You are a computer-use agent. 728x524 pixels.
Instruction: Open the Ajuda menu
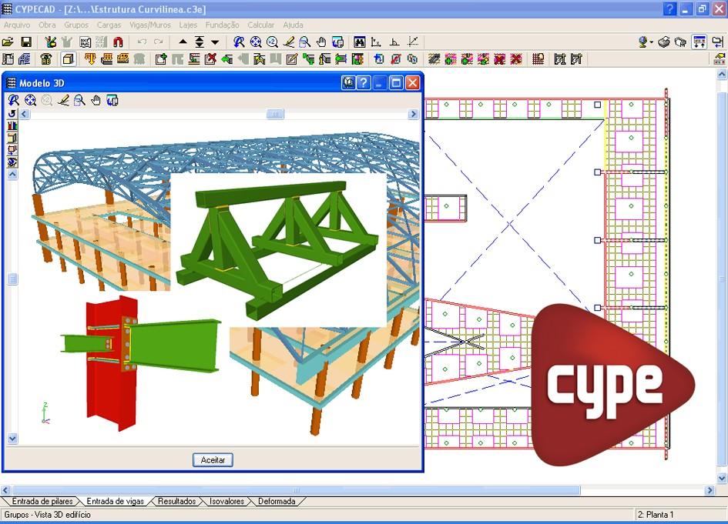(x=293, y=25)
